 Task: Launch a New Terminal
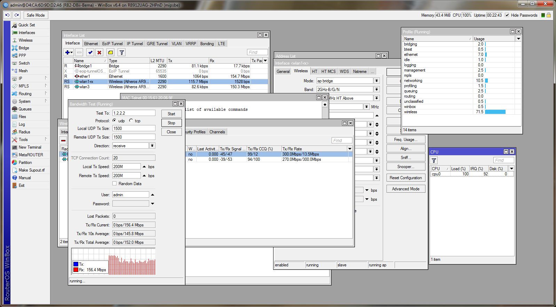30,147
